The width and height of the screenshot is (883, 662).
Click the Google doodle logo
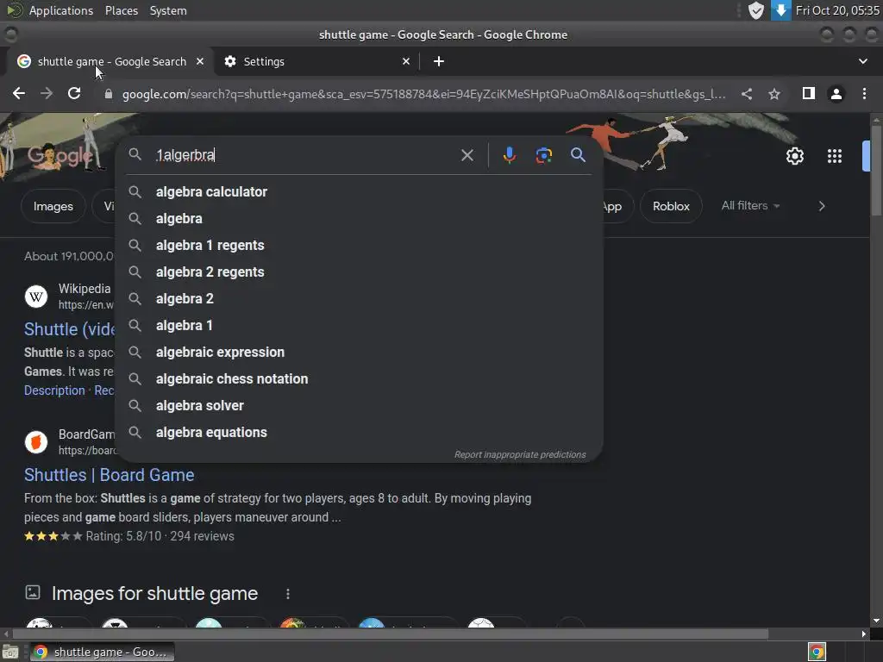[x=61, y=155]
